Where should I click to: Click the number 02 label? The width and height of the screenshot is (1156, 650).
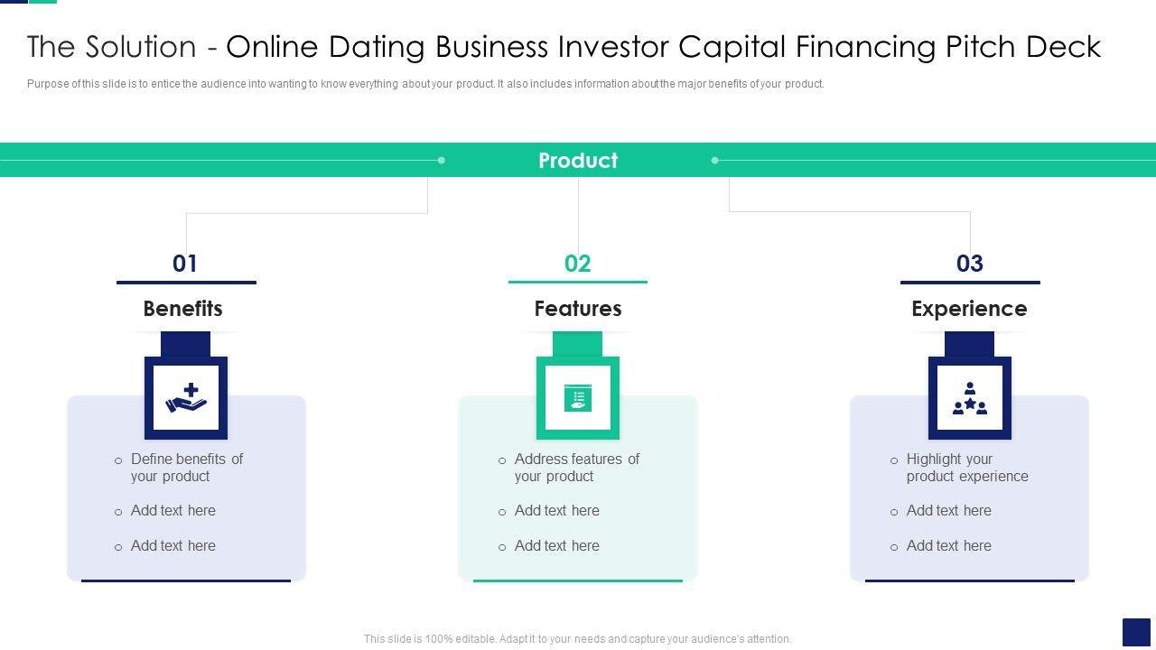click(x=578, y=264)
